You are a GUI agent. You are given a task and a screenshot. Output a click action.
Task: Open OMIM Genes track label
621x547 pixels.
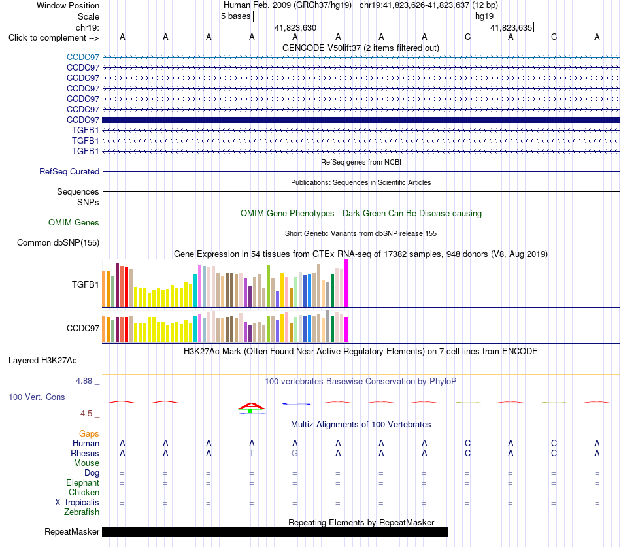74,223
